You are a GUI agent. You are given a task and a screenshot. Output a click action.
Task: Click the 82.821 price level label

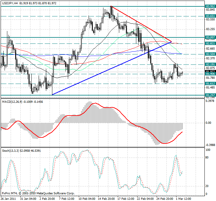(210, 43)
